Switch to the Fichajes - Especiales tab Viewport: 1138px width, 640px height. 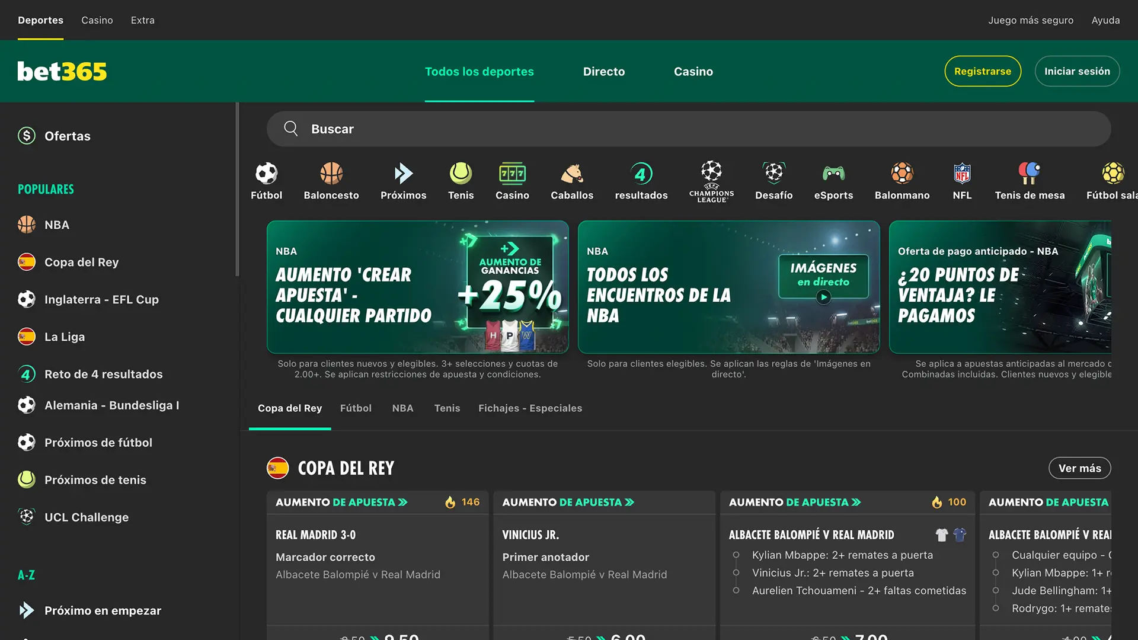click(x=530, y=408)
